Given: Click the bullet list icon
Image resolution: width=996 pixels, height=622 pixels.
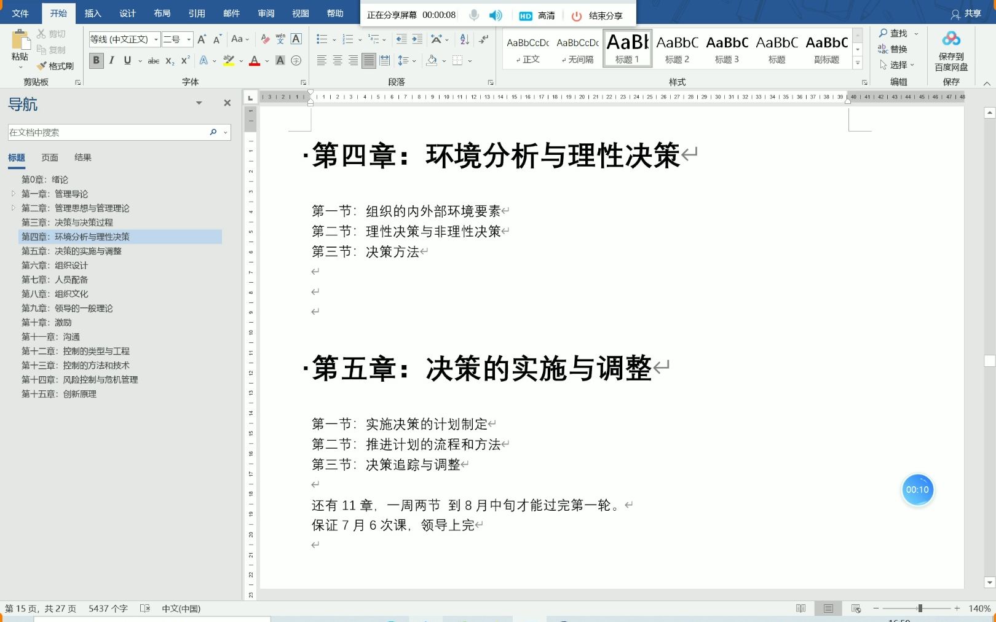Looking at the screenshot, I should [x=322, y=39].
